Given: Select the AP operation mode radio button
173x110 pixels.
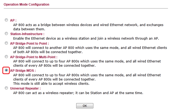Looking at the screenshot, I should (x=6, y=20).
